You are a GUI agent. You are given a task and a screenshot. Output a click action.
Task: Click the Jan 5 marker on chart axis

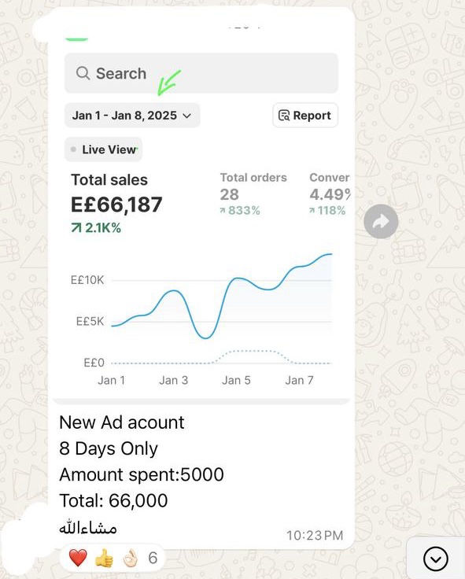point(236,380)
